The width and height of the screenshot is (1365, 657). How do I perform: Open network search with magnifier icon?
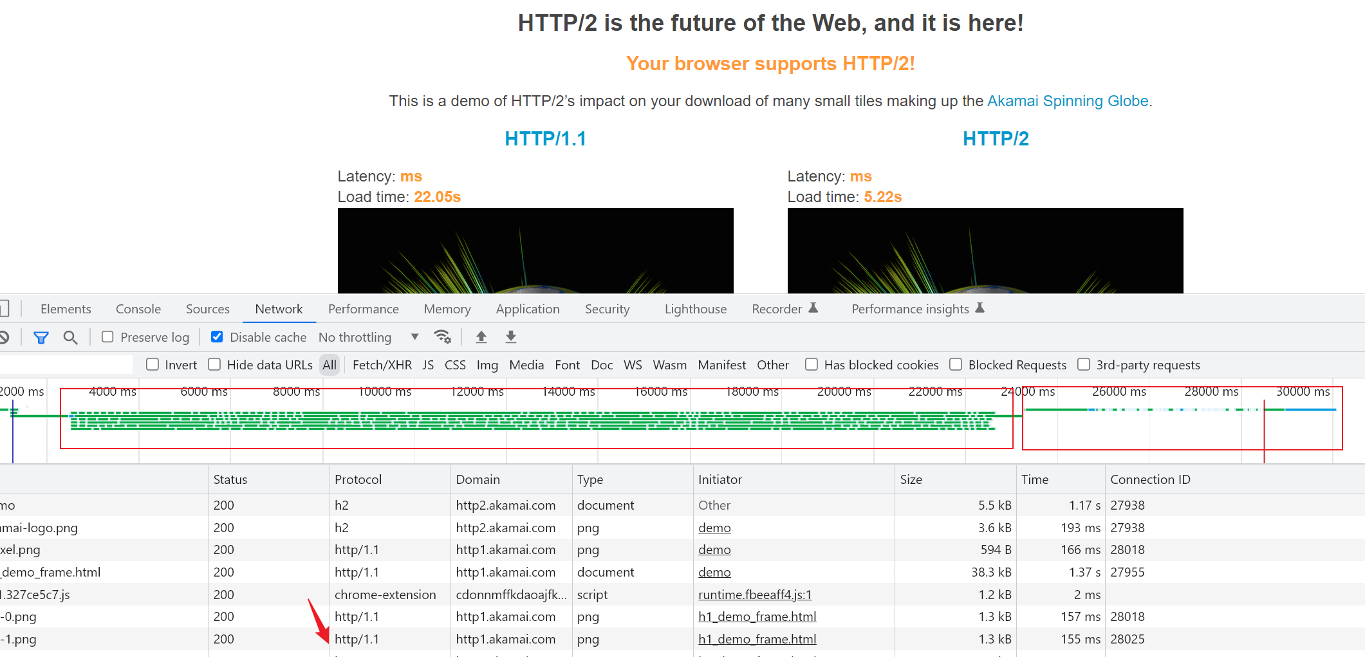(x=70, y=337)
